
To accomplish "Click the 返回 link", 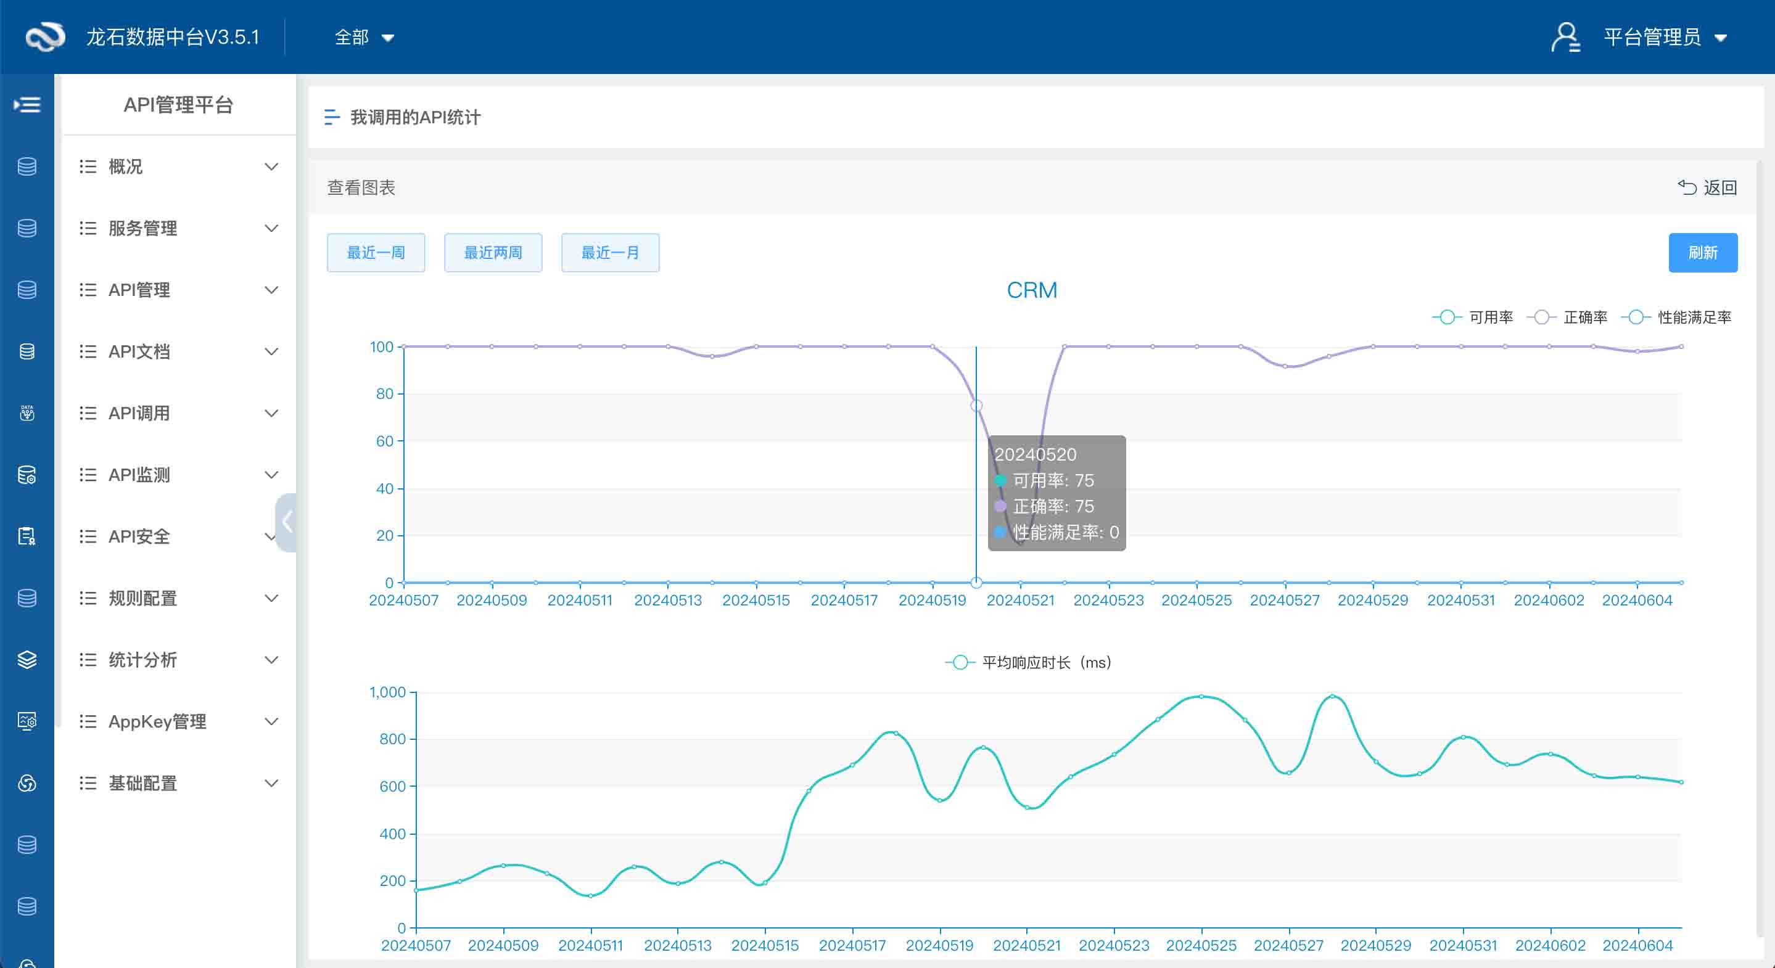I will pos(1708,187).
